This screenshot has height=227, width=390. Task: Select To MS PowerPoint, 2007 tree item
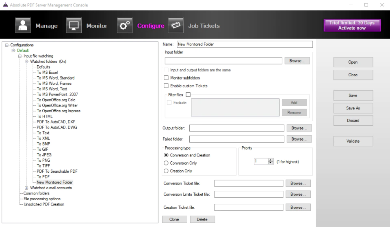pyautogui.click(x=57, y=94)
